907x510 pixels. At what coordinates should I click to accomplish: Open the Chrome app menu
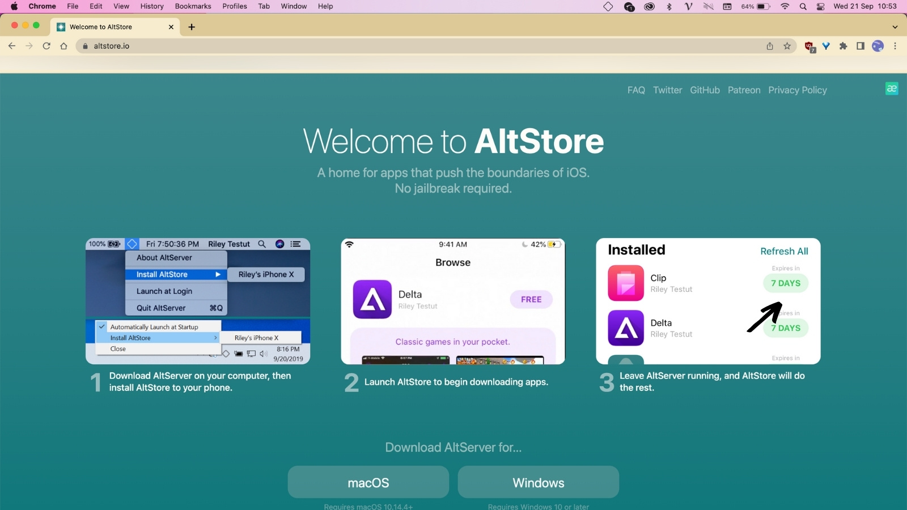click(x=42, y=6)
